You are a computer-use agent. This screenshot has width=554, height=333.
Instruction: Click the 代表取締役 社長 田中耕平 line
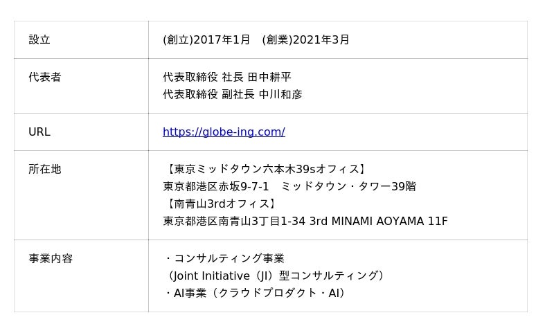click(227, 78)
